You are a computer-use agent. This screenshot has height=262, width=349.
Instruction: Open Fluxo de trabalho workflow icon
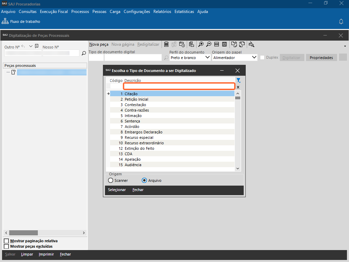pyautogui.click(x=5, y=21)
